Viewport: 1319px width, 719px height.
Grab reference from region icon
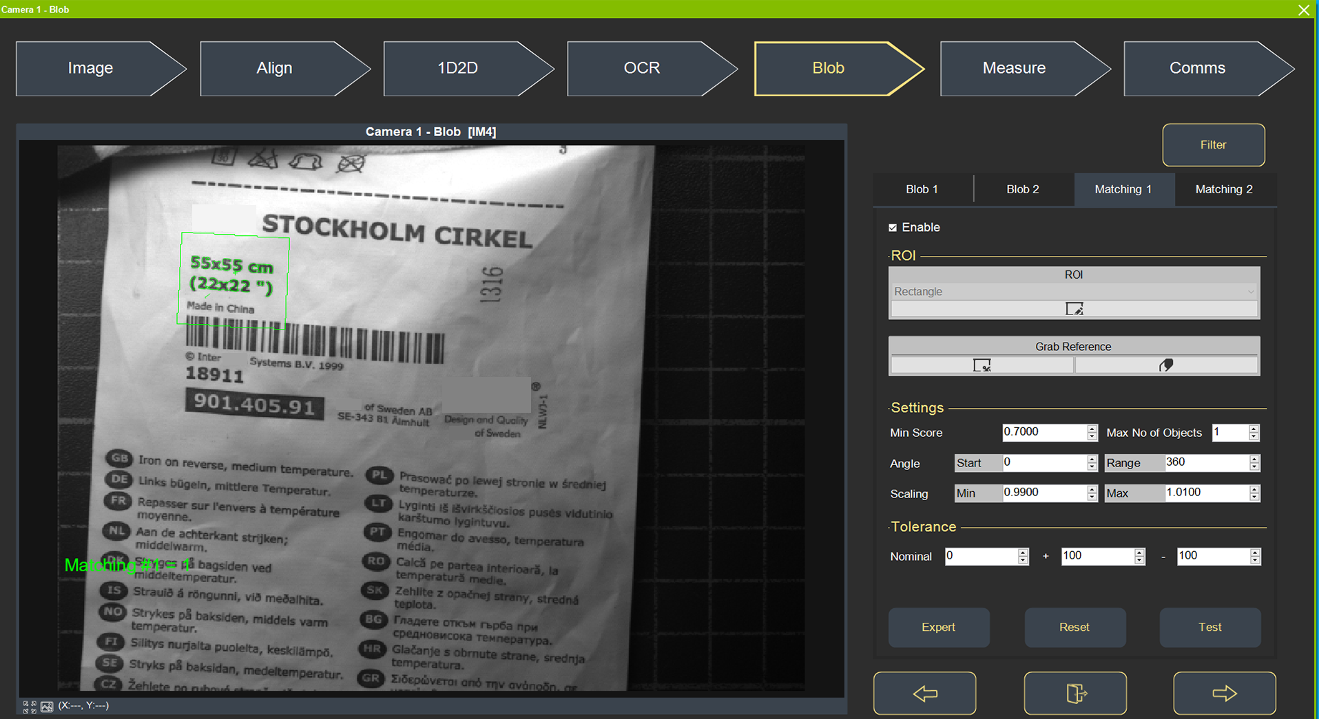[x=982, y=365]
